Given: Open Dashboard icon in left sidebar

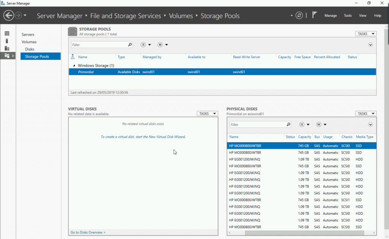Looking at the screenshot, I should point(7,34).
